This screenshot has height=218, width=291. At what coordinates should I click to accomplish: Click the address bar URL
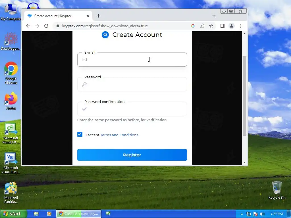pos(105,26)
